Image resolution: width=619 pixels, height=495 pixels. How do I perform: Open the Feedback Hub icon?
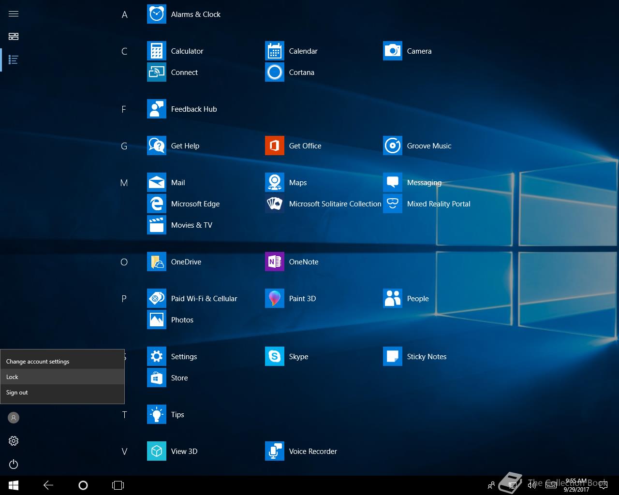tap(157, 109)
